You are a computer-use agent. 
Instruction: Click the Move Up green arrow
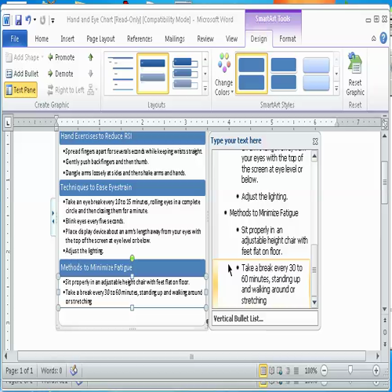90,57
